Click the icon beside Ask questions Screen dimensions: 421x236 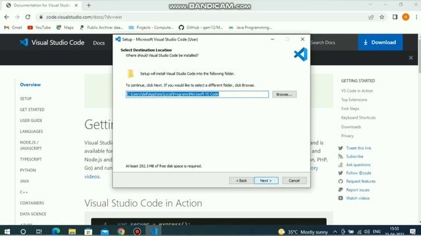pyautogui.click(x=341, y=165)
